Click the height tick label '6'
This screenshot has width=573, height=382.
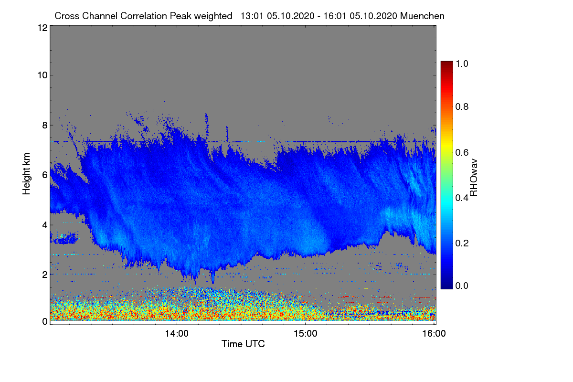pos(44,175)
